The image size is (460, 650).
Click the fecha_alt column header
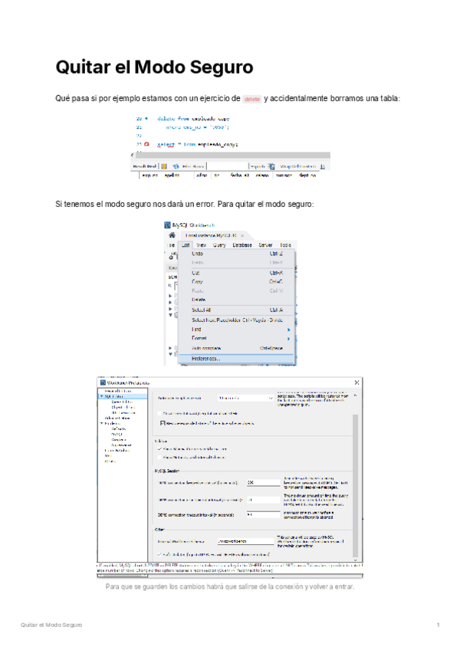click(x=240, y=176)
